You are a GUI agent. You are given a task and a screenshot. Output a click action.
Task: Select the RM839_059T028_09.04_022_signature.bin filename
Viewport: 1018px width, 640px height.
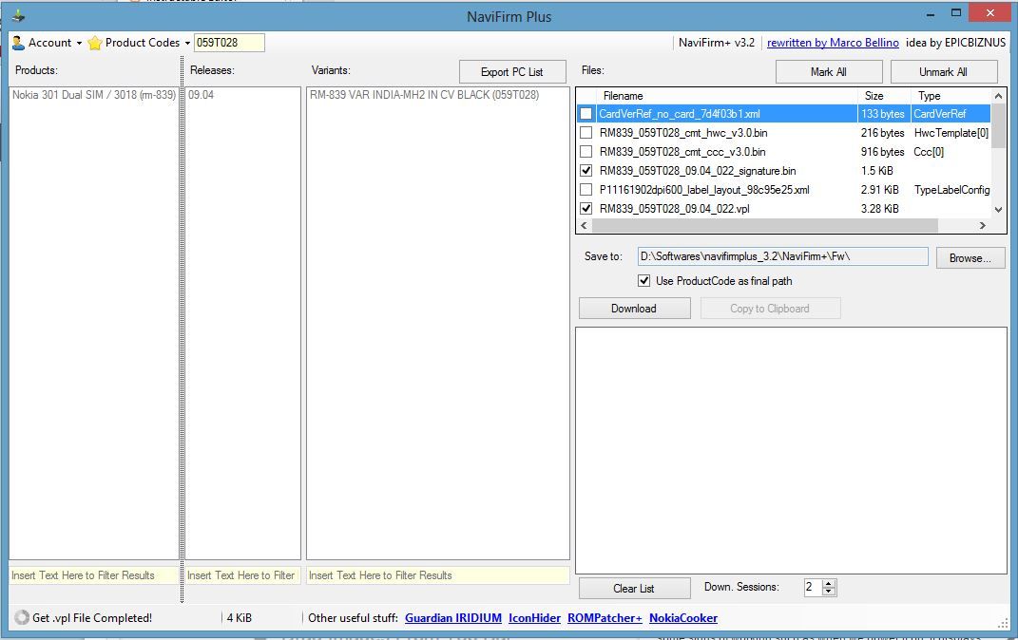coord(698,171)
